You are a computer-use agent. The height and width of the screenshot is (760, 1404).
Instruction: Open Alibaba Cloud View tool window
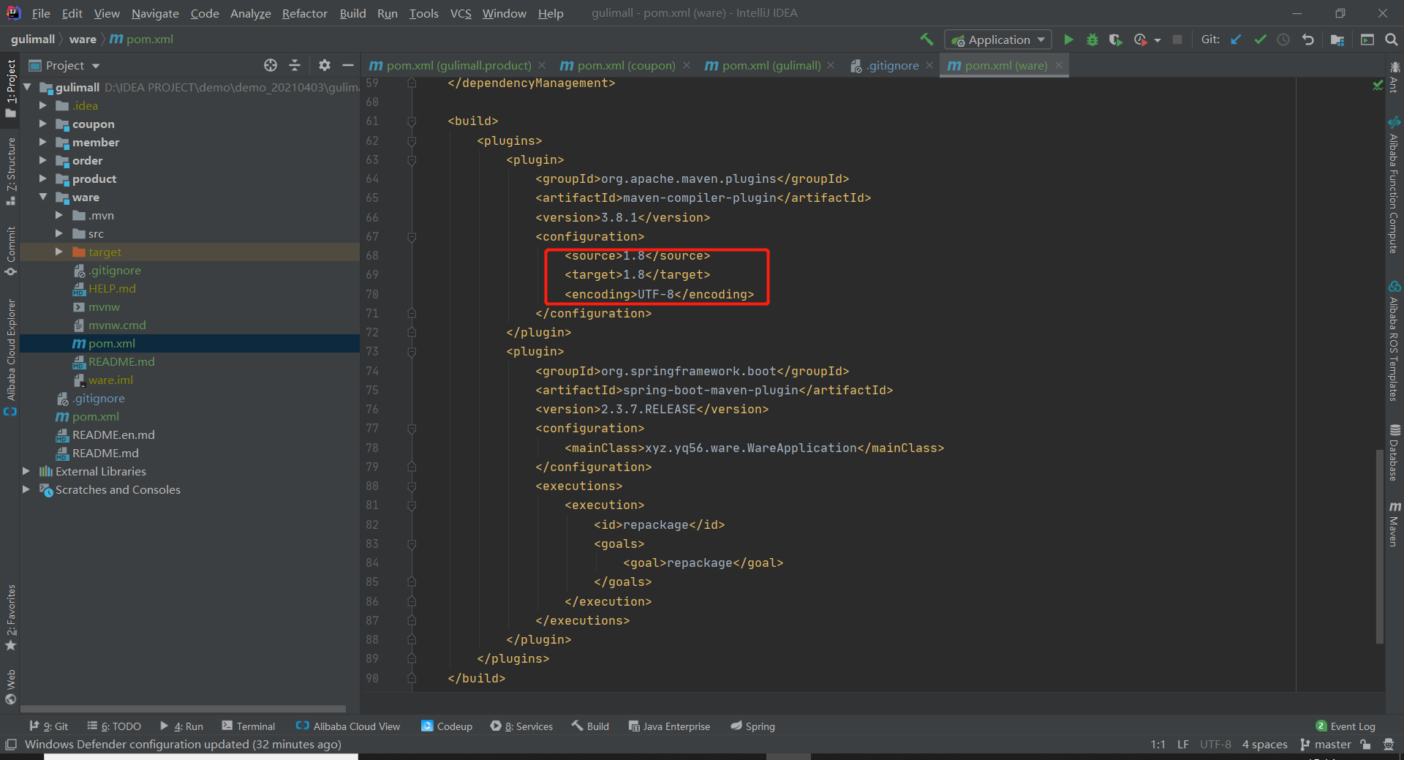pyautogui.click(x=348, y=726)
